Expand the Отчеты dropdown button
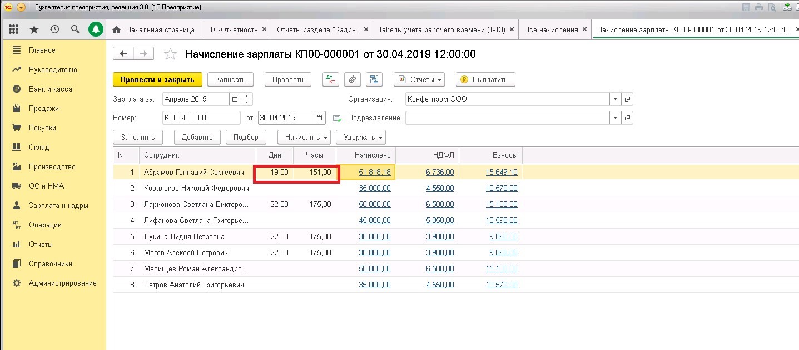Viewport: 799px width, 350px height. point(419,79)
